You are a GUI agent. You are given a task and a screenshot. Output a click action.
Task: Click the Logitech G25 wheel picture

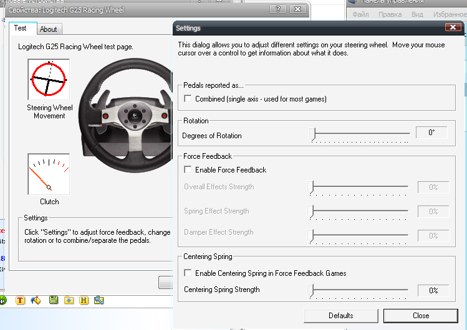125,115
